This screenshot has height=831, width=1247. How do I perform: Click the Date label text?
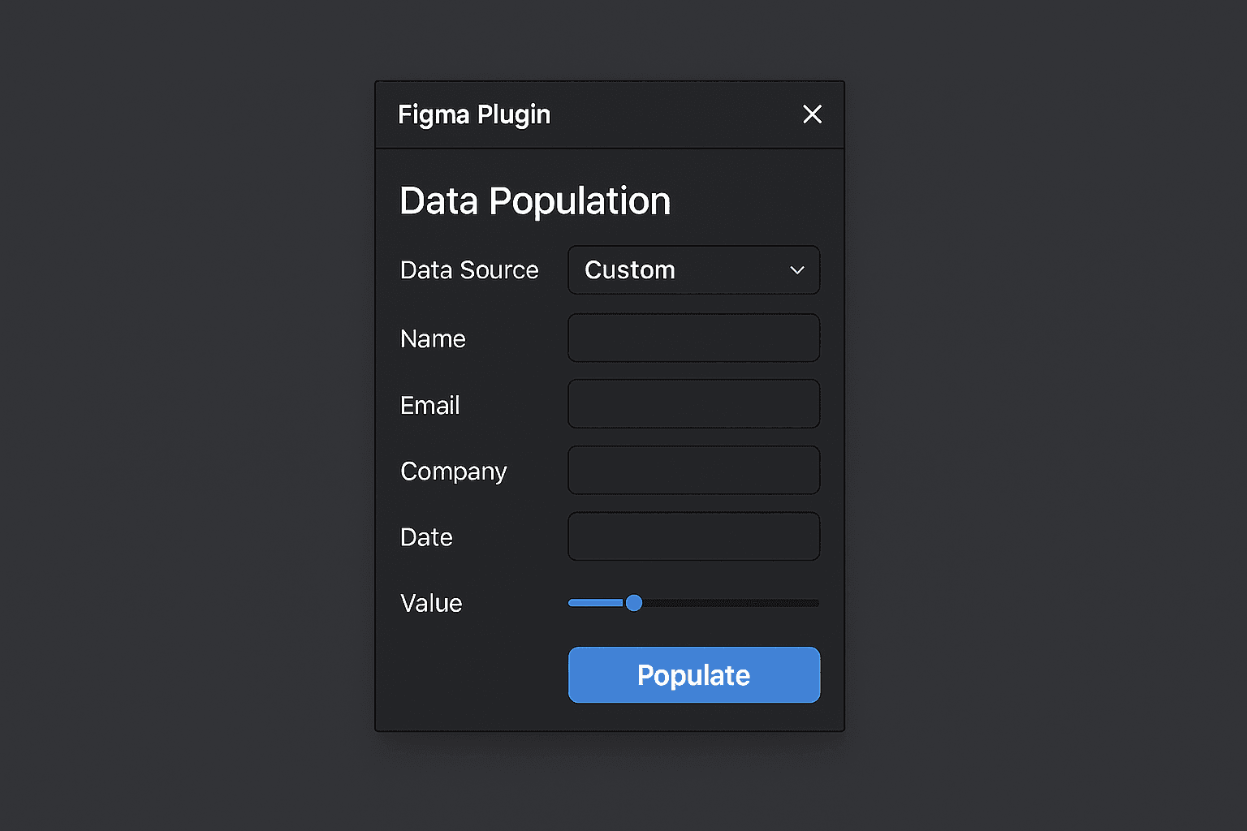pos(426,537)
